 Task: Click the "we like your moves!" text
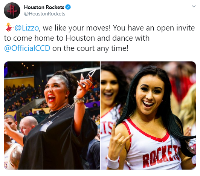point(76,28)
